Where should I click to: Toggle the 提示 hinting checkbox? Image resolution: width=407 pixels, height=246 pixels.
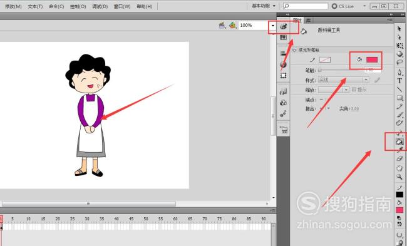[354, 90]
